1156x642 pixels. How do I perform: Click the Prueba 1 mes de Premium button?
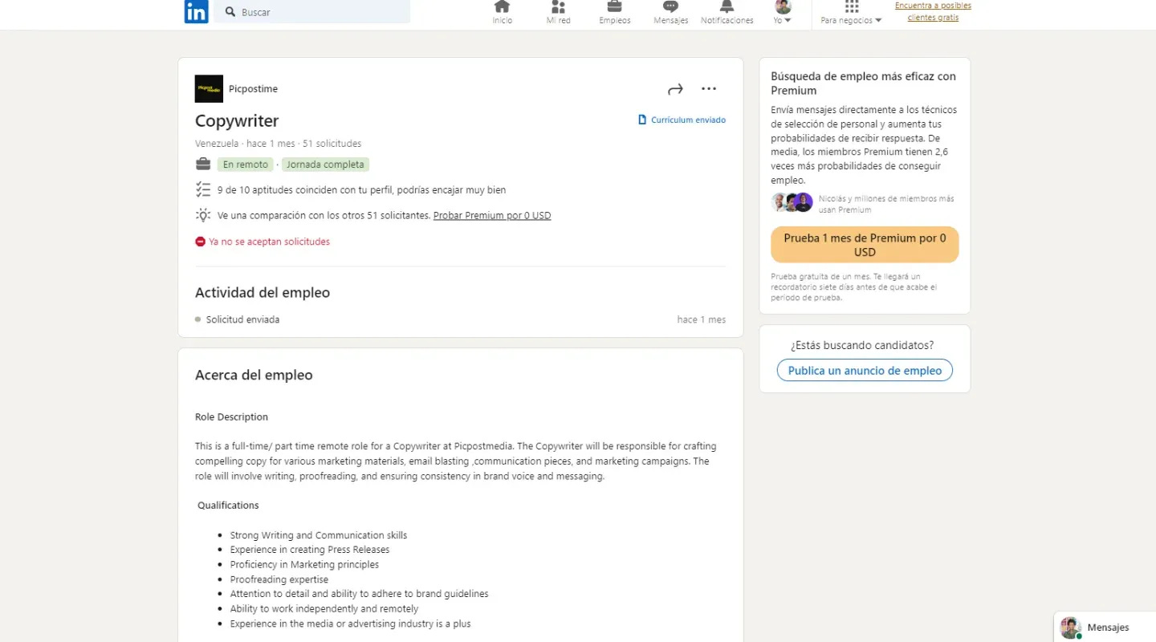[x=864, y=245]
